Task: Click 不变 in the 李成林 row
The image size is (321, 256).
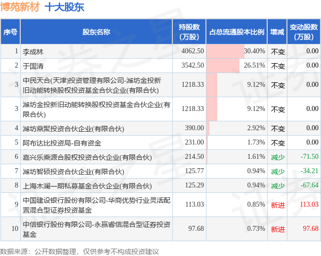Action: pos(278,52)
